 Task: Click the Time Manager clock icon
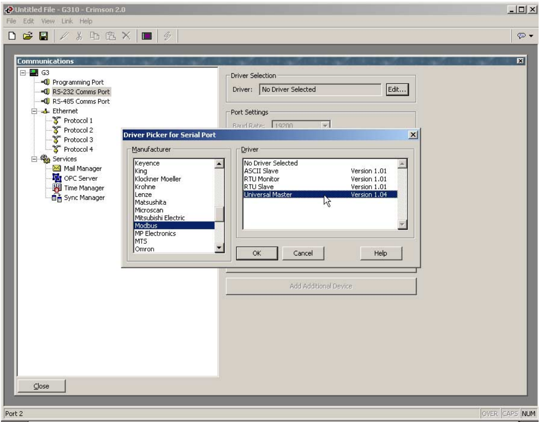click(57, 188)
